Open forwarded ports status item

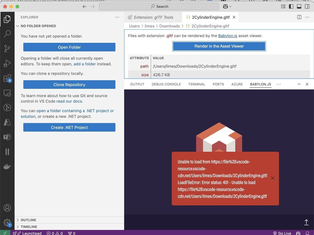(72, 233)
